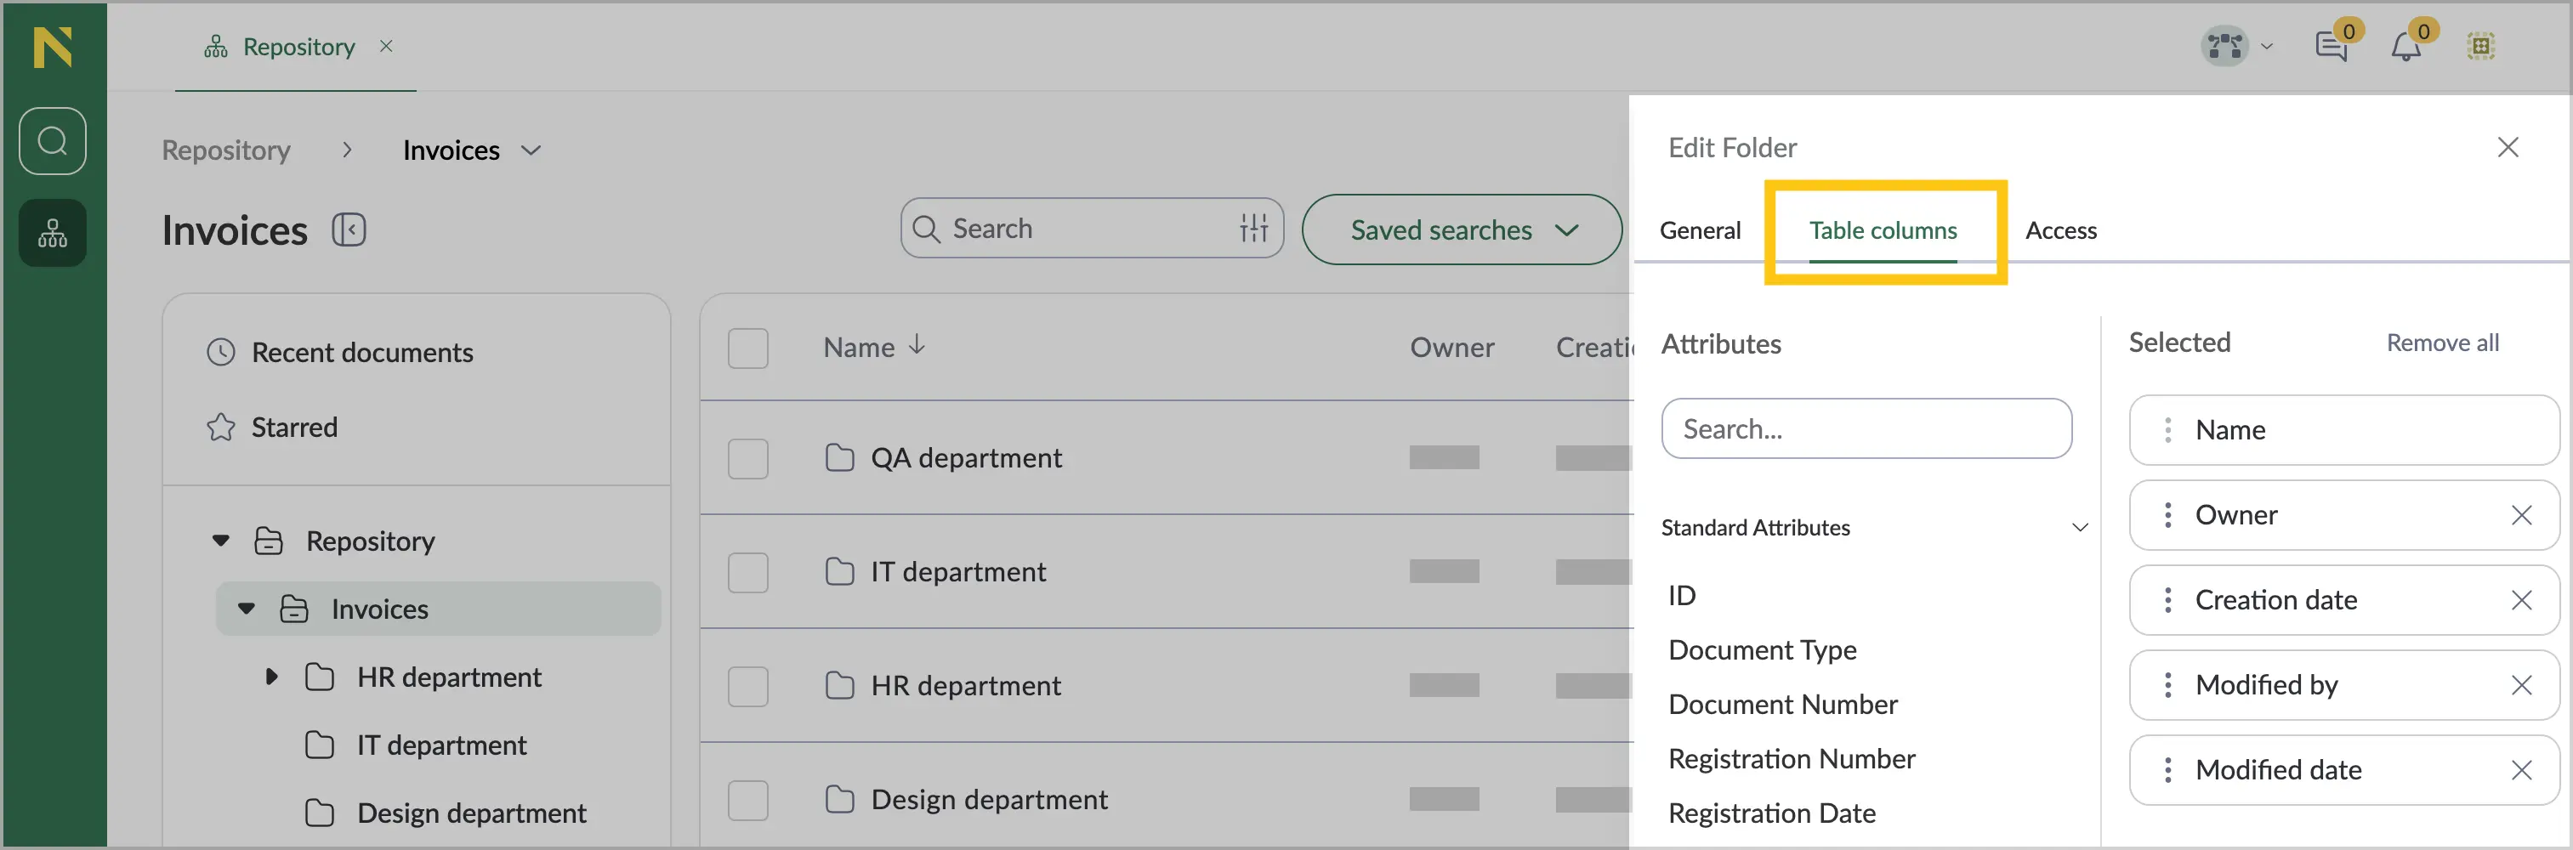
Task: Click the Name column sort arrow
Action: click(917, 346)
